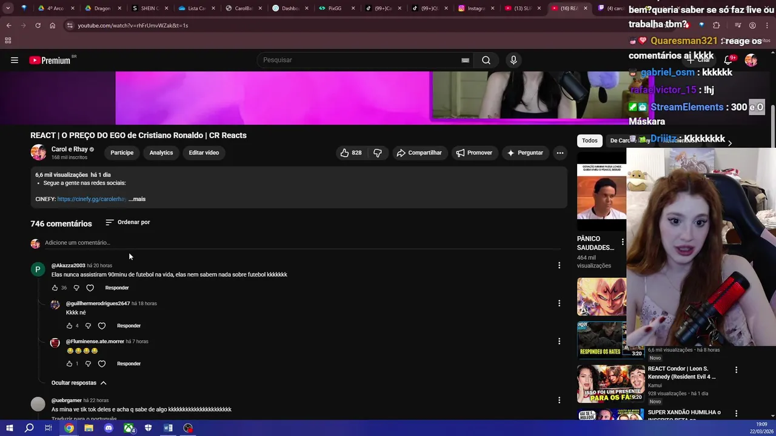Click the Participe button

[122, 153]
